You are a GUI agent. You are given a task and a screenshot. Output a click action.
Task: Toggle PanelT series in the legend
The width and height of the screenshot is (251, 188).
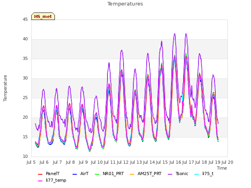[x=49, y=174]
